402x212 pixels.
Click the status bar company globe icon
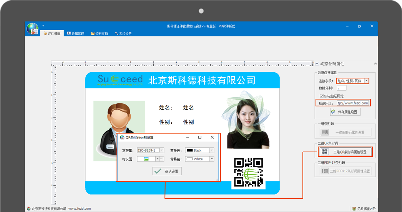click(29, 209)
